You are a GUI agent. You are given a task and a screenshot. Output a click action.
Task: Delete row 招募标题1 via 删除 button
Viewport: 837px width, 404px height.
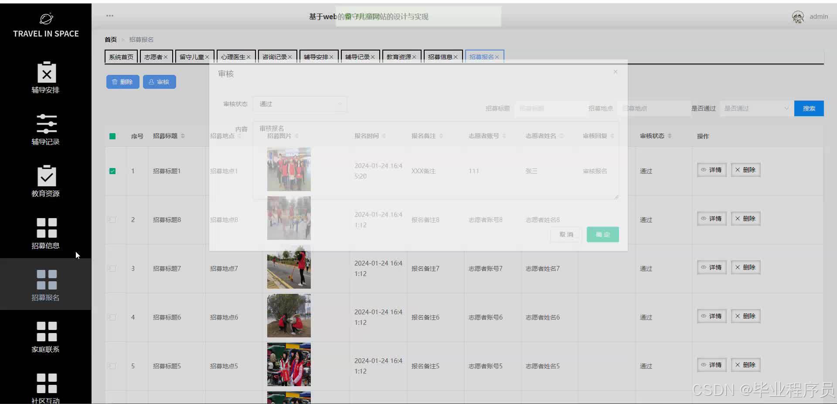745,170
